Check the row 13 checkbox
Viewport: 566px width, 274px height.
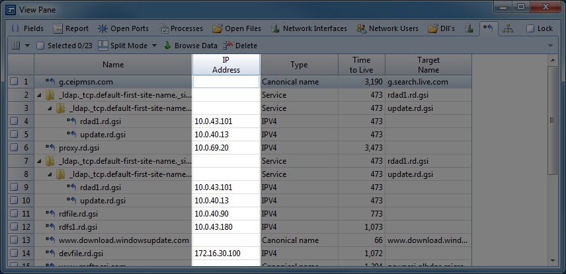[14, 240]
